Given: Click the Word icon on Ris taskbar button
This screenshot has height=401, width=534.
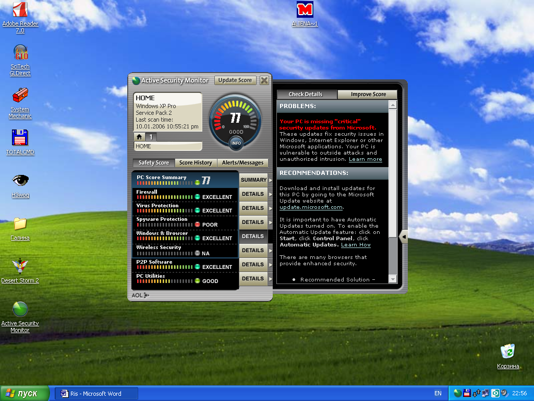Looking at the screenshot, I should (64, 394).
